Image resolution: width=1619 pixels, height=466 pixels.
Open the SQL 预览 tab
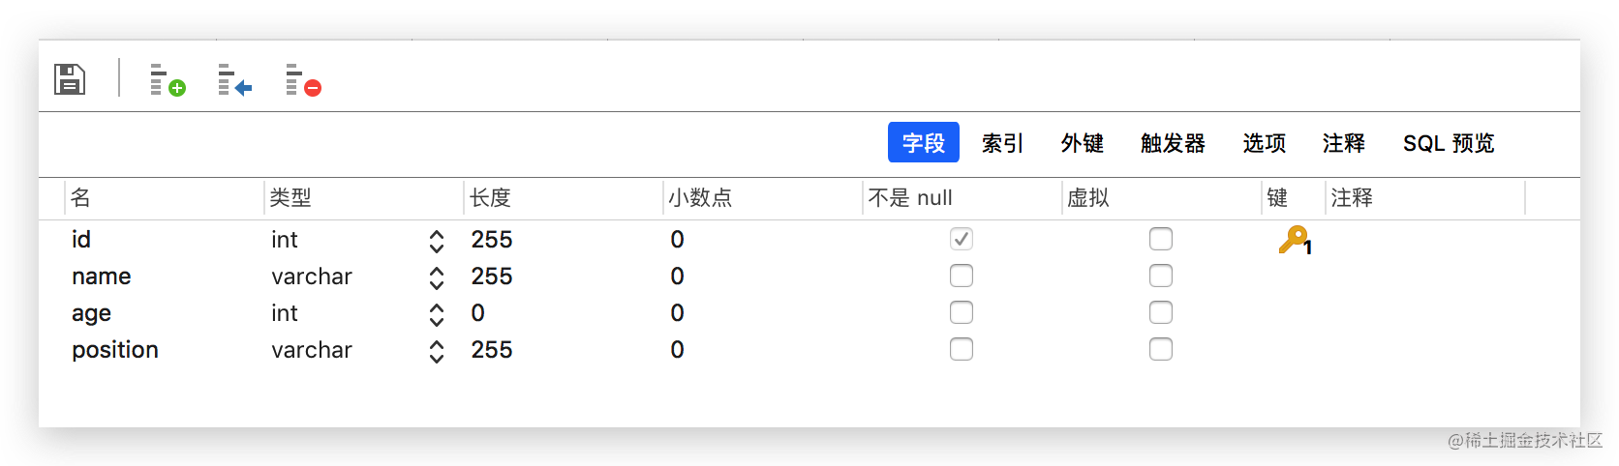1449,143
